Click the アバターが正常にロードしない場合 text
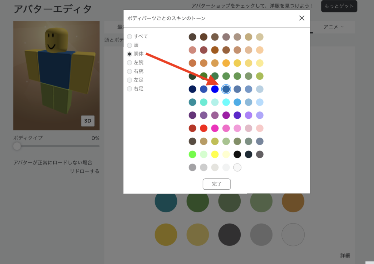374x264 pixels. 53,163
